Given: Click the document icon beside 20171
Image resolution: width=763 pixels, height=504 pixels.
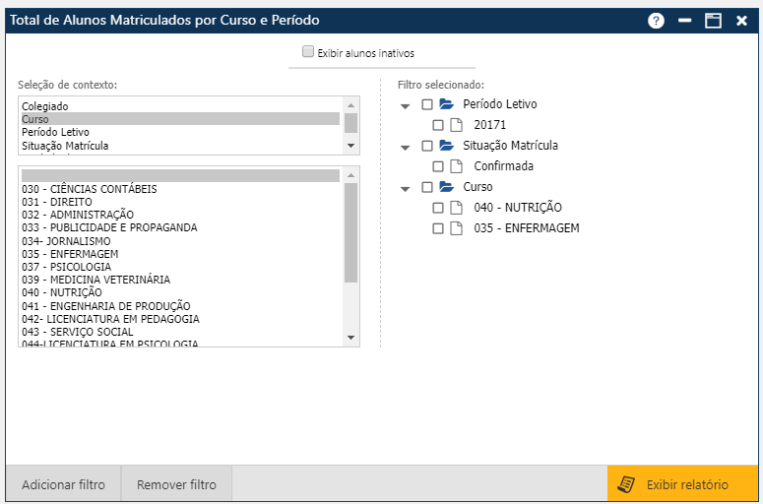Looking at the screenshot, I should [456, 125].
